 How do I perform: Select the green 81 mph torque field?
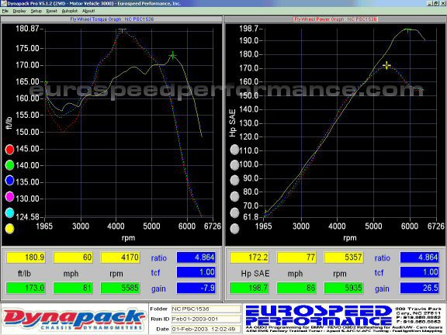coord(73,288)
